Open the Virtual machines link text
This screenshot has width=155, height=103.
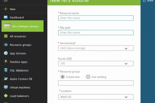20,87
